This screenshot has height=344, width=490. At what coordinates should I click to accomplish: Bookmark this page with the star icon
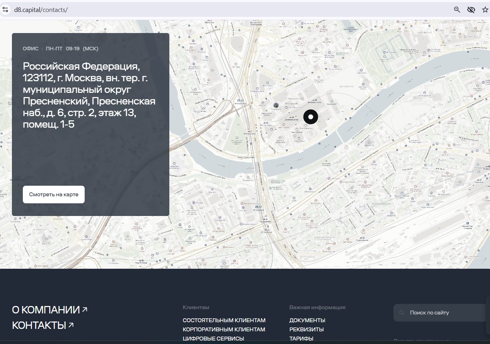(485, 10)
